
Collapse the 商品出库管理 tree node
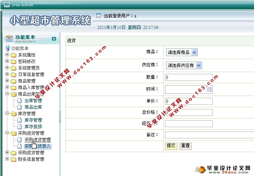(7, 94)
